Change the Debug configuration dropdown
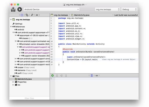This screenshot has width=149, height=107. coord(129,9)
